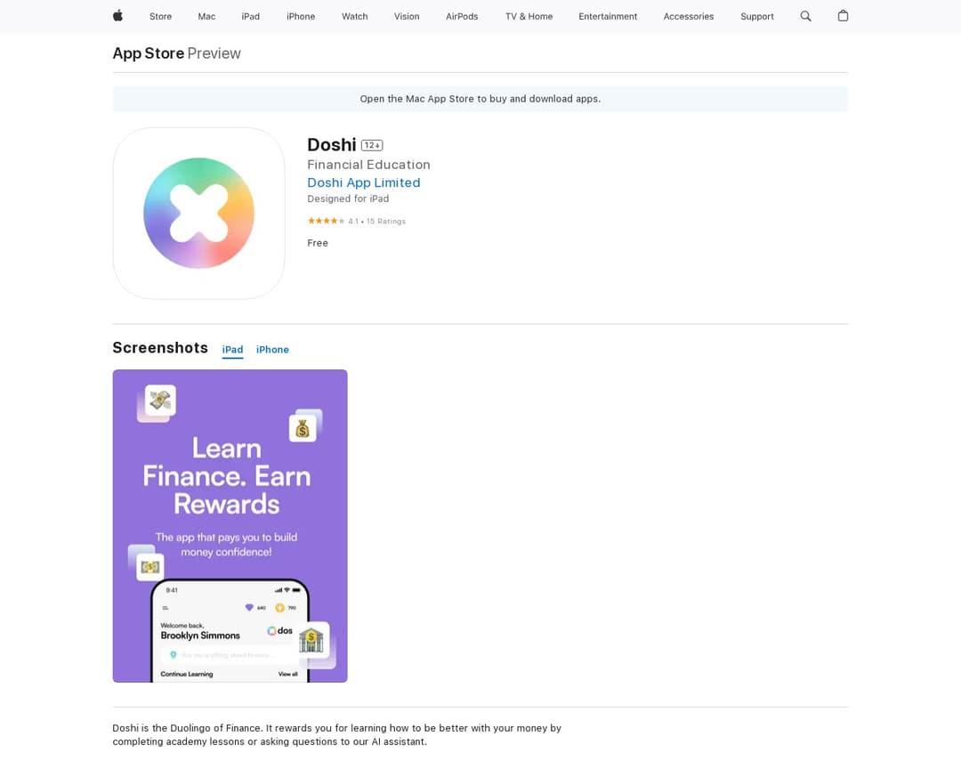The image size is (961, 769).
Task: Open the shopping bag icon
Action: tap(843, 16)
